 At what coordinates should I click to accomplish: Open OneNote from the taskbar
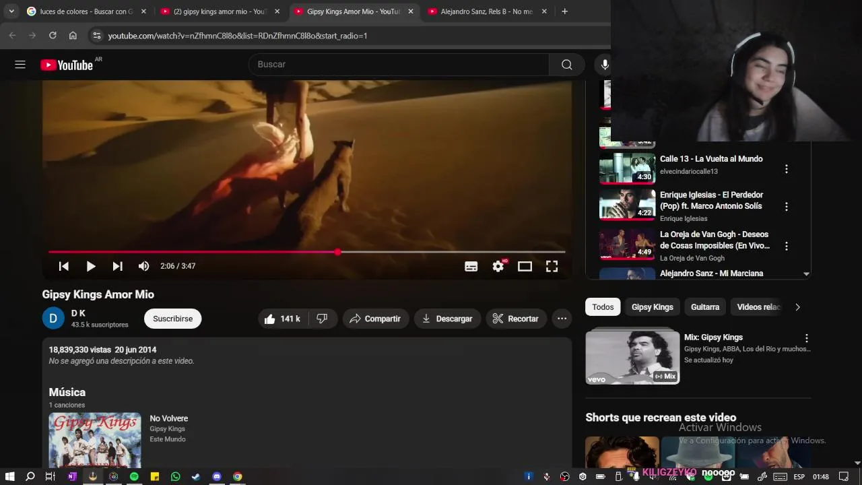pos(72,476)
